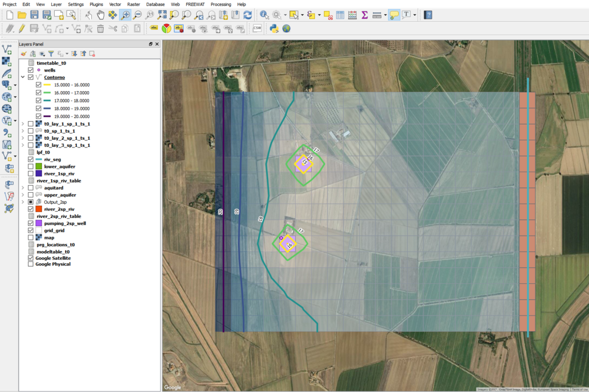
Task: Click the Refresh map canvas icon
Action: coord(247,15)
